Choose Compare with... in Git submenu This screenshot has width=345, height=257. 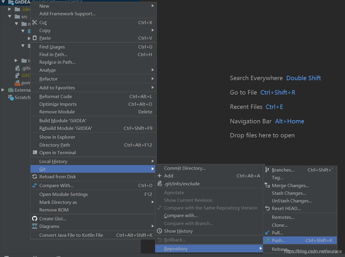[x=210, y=215]
